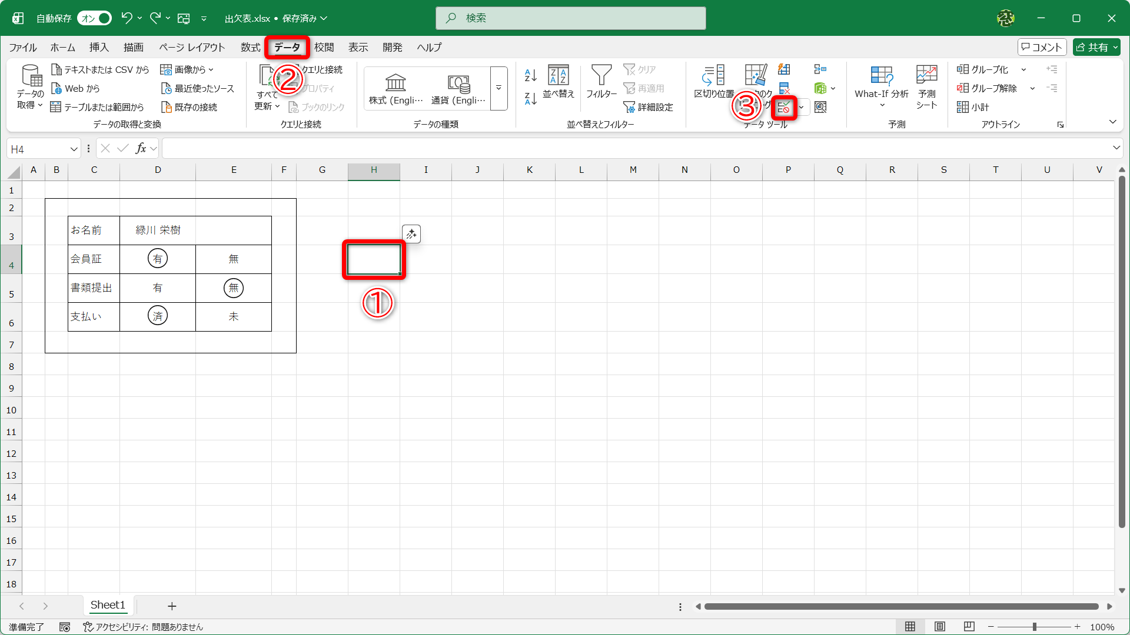Click the Flash Fill icon
Image resolution: width=1130 pixels, height=635 pixels.
tap(784, 69)
